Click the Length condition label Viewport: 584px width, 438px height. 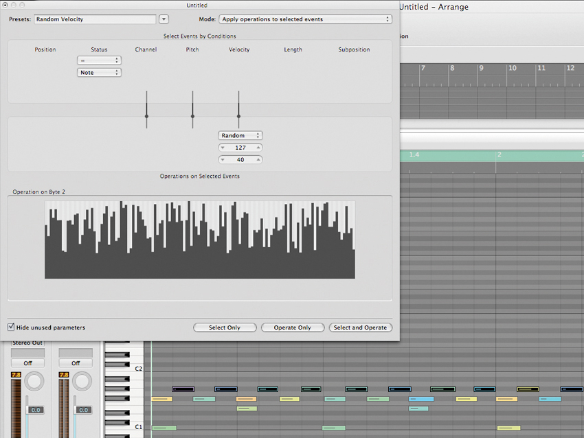click(293, 49)
